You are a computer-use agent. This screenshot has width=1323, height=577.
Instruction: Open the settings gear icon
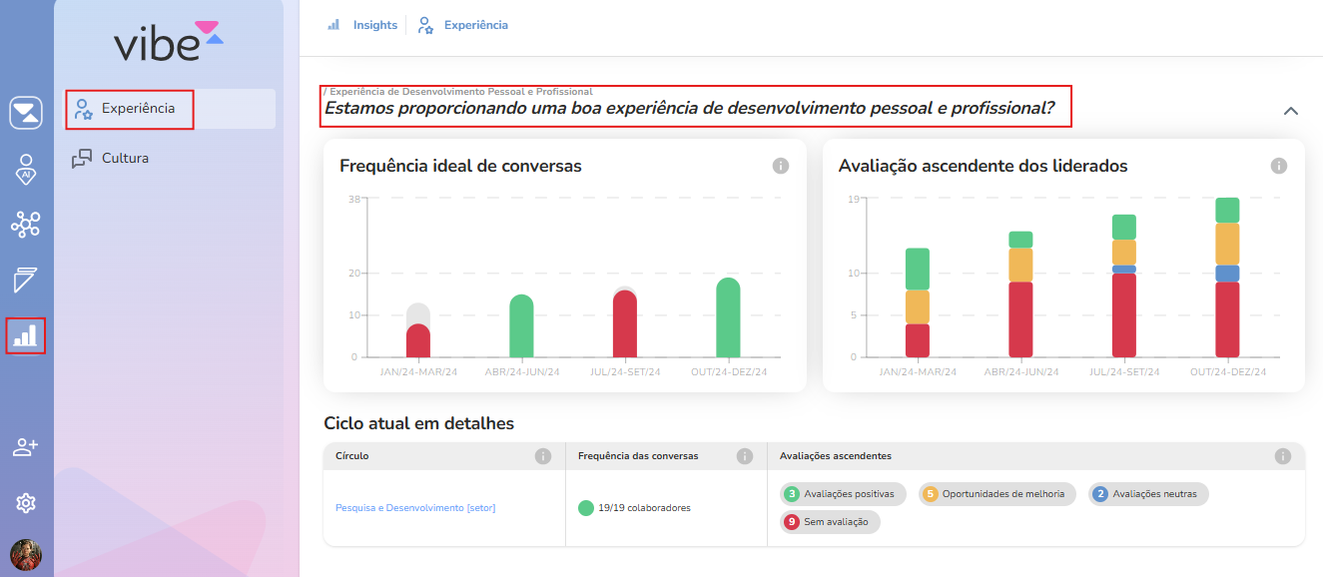point(26,503)
